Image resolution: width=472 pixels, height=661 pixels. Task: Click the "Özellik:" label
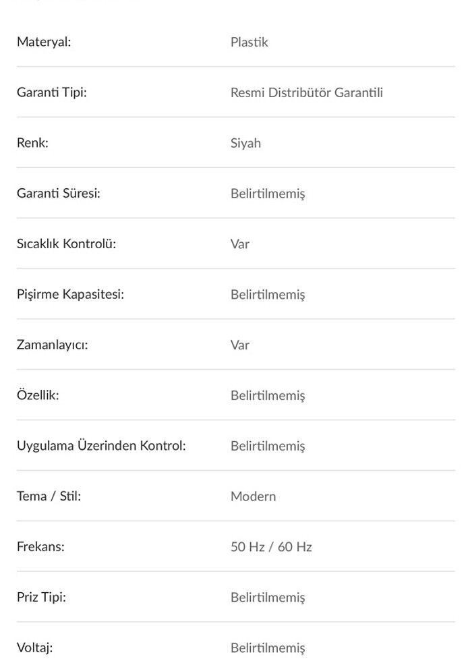click(38, 395)
